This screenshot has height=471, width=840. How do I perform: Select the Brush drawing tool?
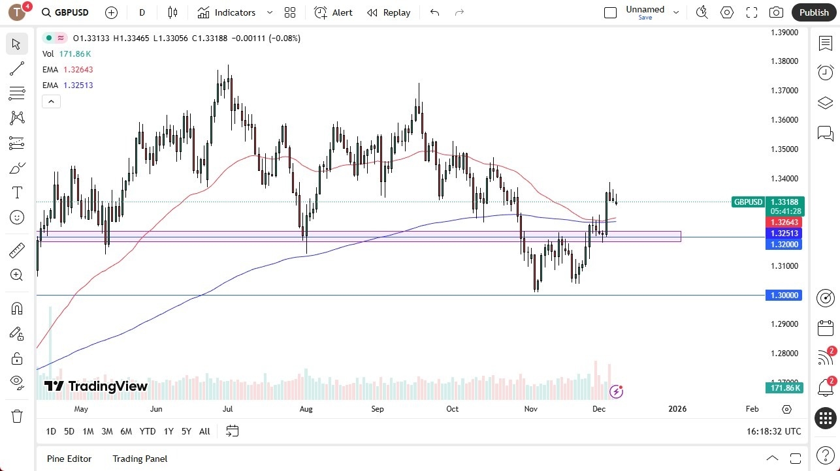(17, 168)
